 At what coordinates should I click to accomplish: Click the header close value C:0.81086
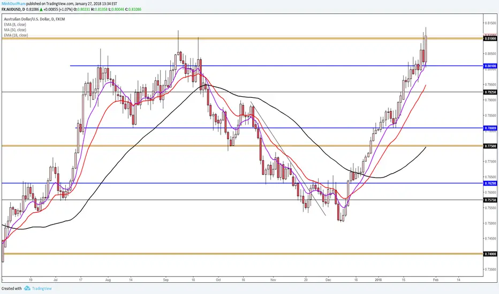[x=133, y=9]
